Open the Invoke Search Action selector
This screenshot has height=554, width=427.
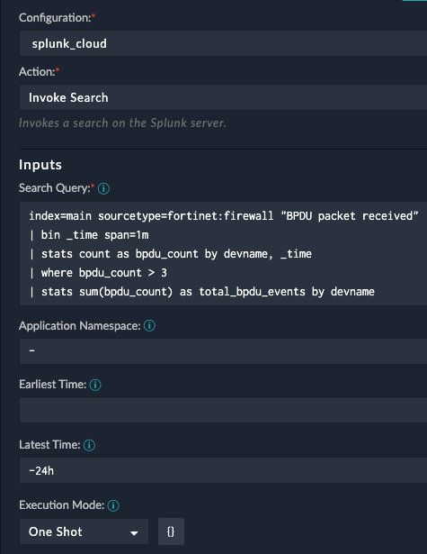click(223, 97)
